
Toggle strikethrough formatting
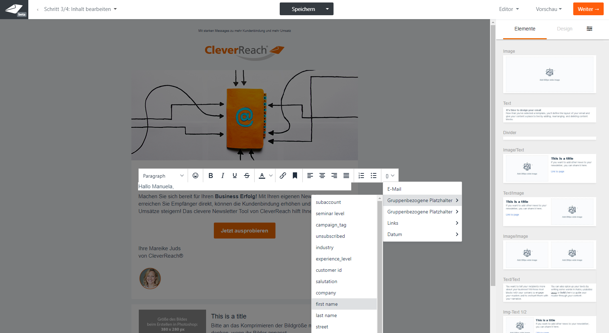coord(247,176)
